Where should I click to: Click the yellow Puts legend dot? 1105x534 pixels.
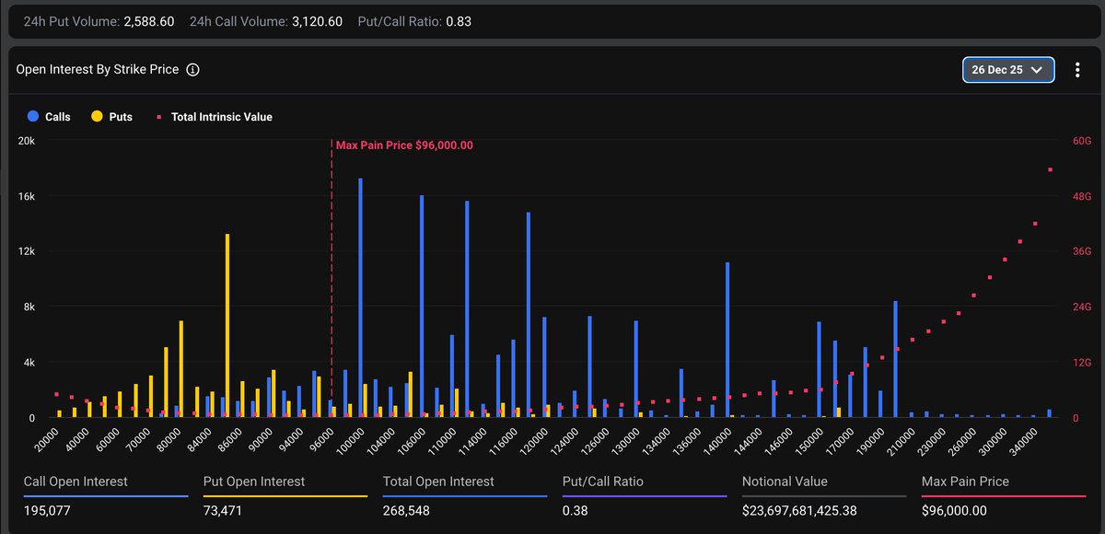point(97,117)
